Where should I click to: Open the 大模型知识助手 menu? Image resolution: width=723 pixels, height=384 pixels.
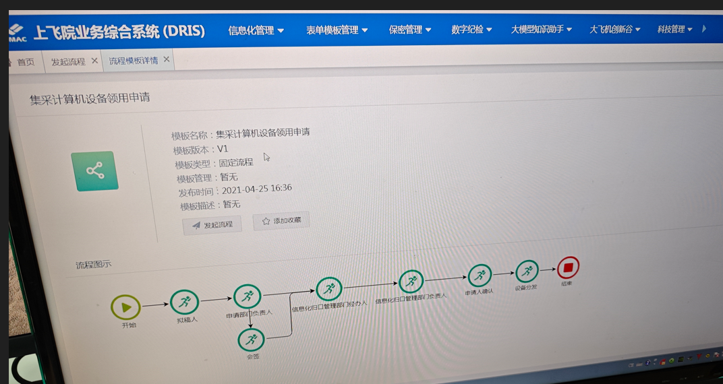541,30
